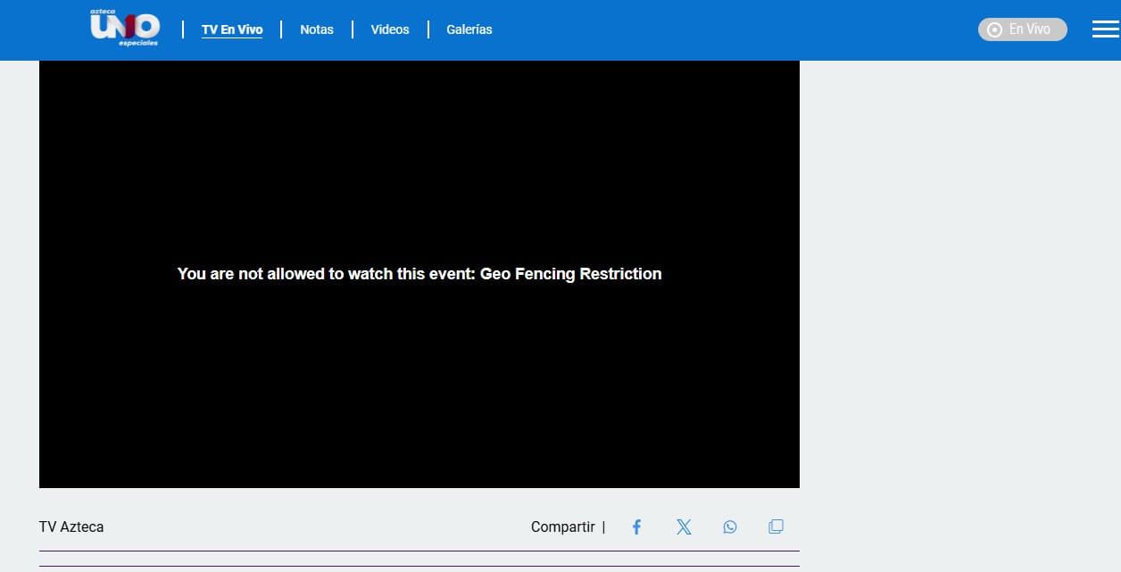The image size is (1121, 572).
Task: Go to the TV En Vivo tab
Action: (x=232, y=29)
